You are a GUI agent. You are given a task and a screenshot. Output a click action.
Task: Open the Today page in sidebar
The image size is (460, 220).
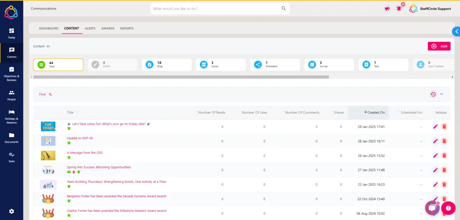(x=11, y=33)
